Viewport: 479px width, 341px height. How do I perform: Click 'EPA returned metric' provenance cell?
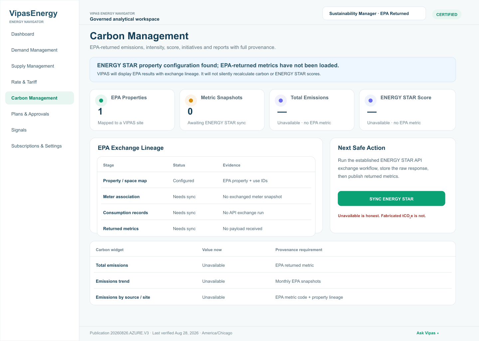pyautogui.click(x=294, y=265)
